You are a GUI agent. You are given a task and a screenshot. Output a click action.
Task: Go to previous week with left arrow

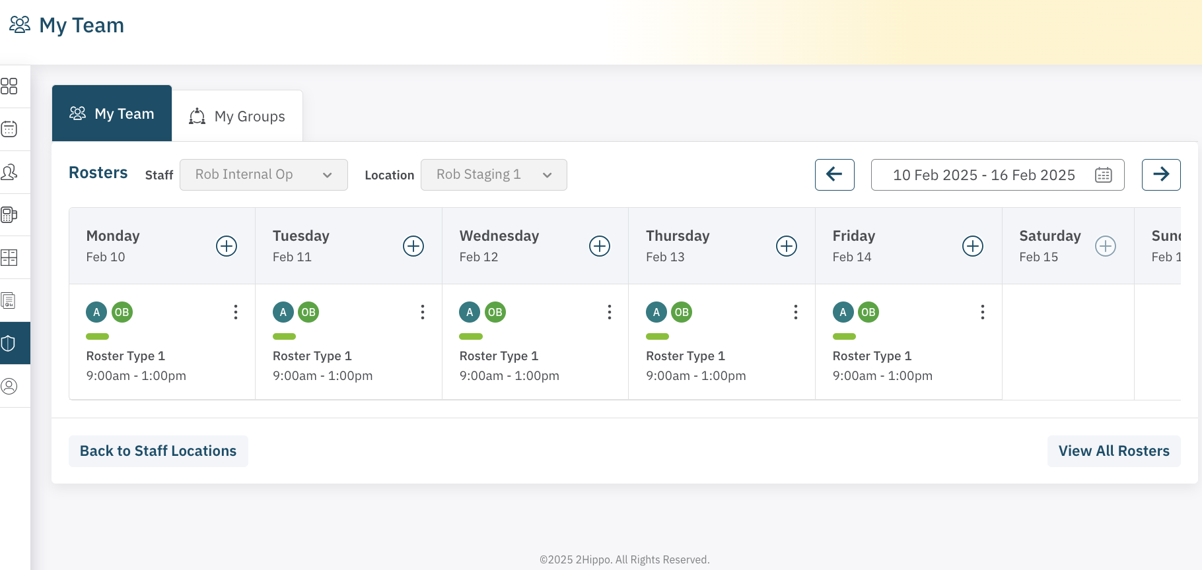[835, 175]
